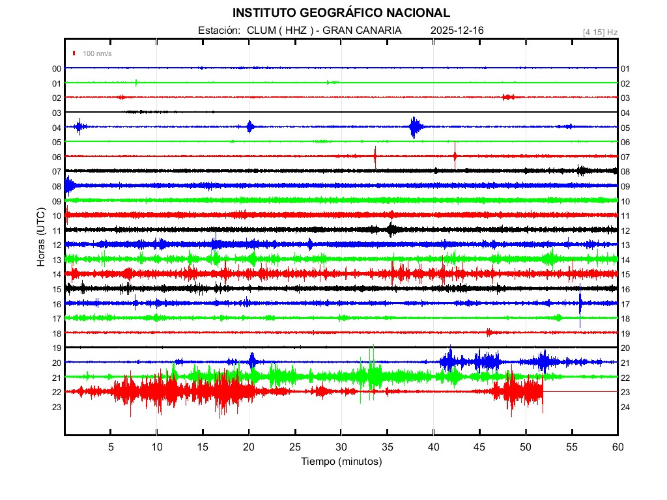Click hour label 24 on right axis
This screenshot has height=500, width=667.
[x=625, y=407]
